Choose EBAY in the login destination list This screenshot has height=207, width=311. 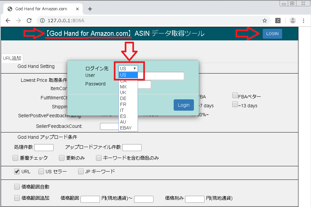128,128
